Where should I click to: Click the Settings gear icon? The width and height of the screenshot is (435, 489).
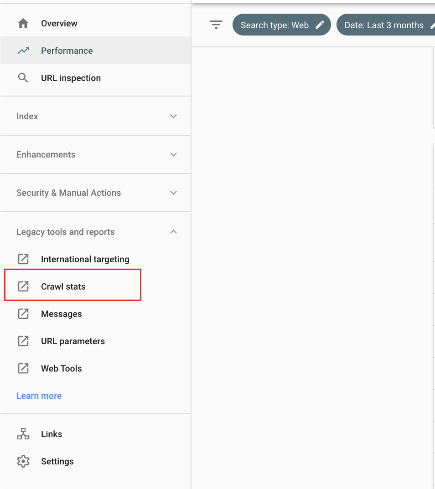pyautogui.click(x=23, y=461)
